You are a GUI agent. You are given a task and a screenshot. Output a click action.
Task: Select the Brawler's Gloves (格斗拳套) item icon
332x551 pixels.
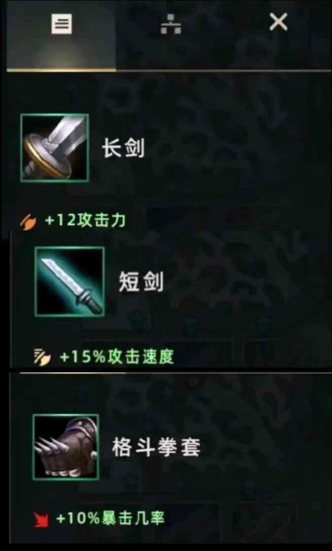(x=66, y=447)
